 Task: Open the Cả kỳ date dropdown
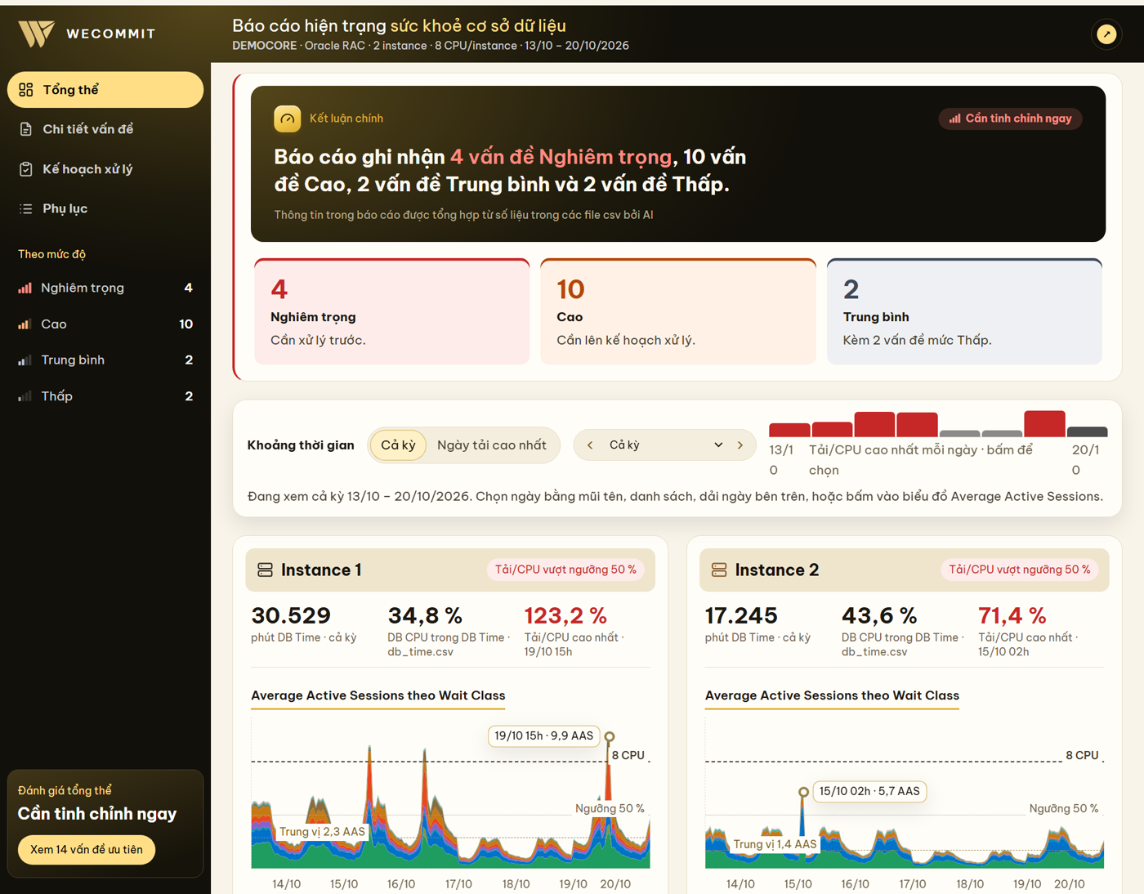point(665,445)
